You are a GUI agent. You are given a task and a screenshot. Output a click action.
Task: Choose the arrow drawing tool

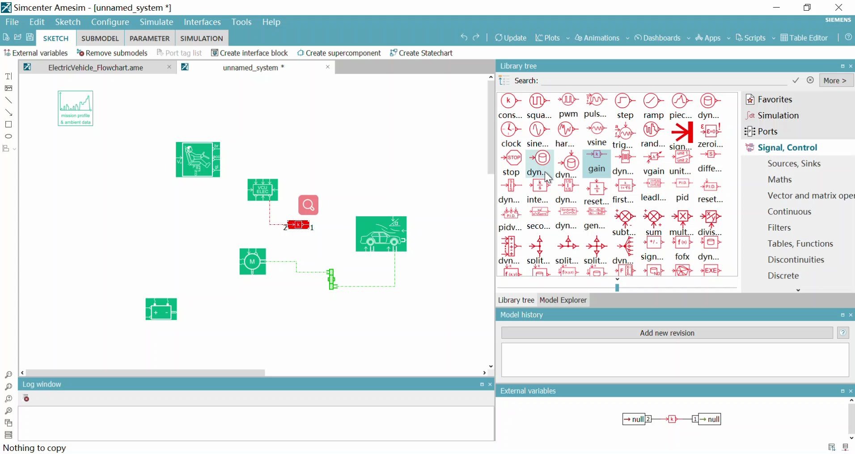[x=8, y=113]
